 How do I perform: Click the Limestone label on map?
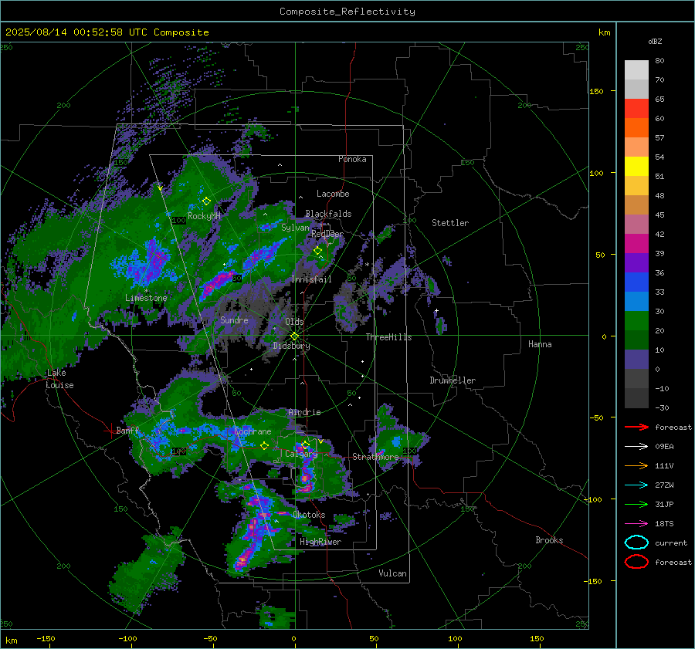[x=146, y=298]
